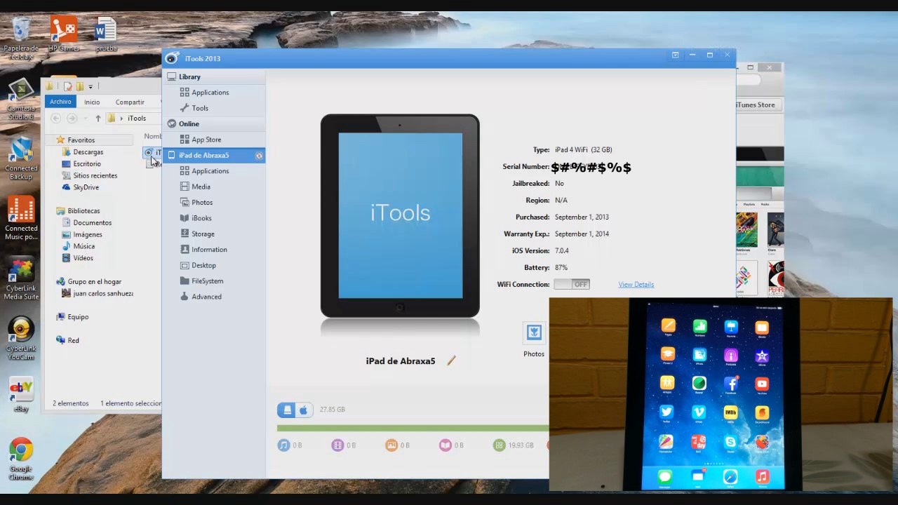898x505 pixels.
Task: Click the green storage usage bar
Action: [x=413, y=428]
